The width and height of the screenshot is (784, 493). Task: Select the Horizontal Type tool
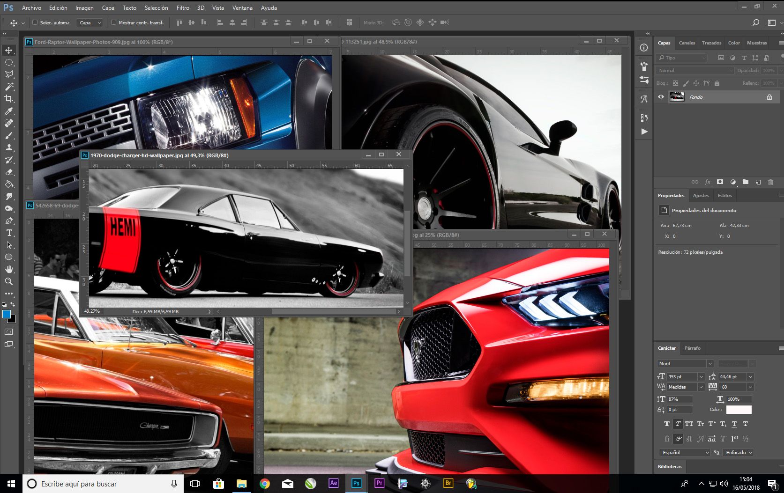click(x=9, y=233)
